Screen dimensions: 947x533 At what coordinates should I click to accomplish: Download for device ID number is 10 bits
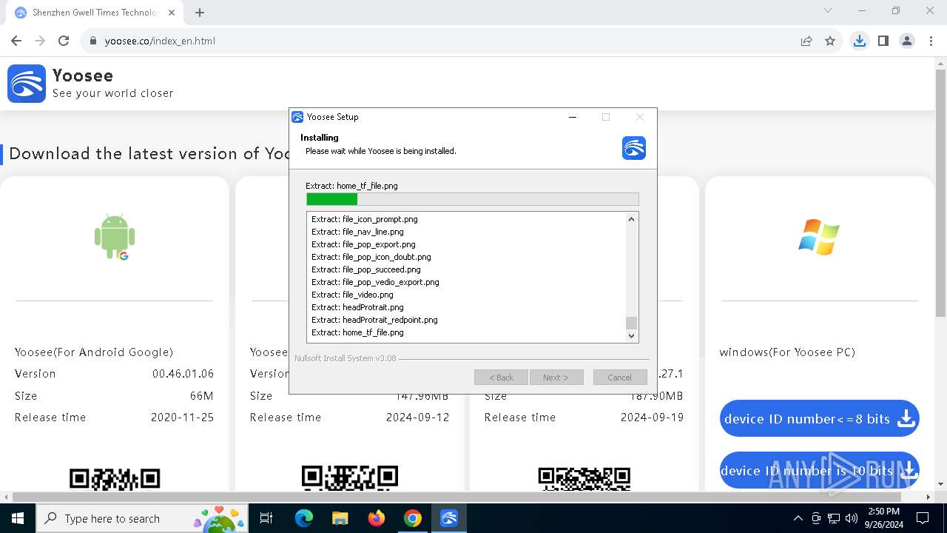click(x=819, y=470)
